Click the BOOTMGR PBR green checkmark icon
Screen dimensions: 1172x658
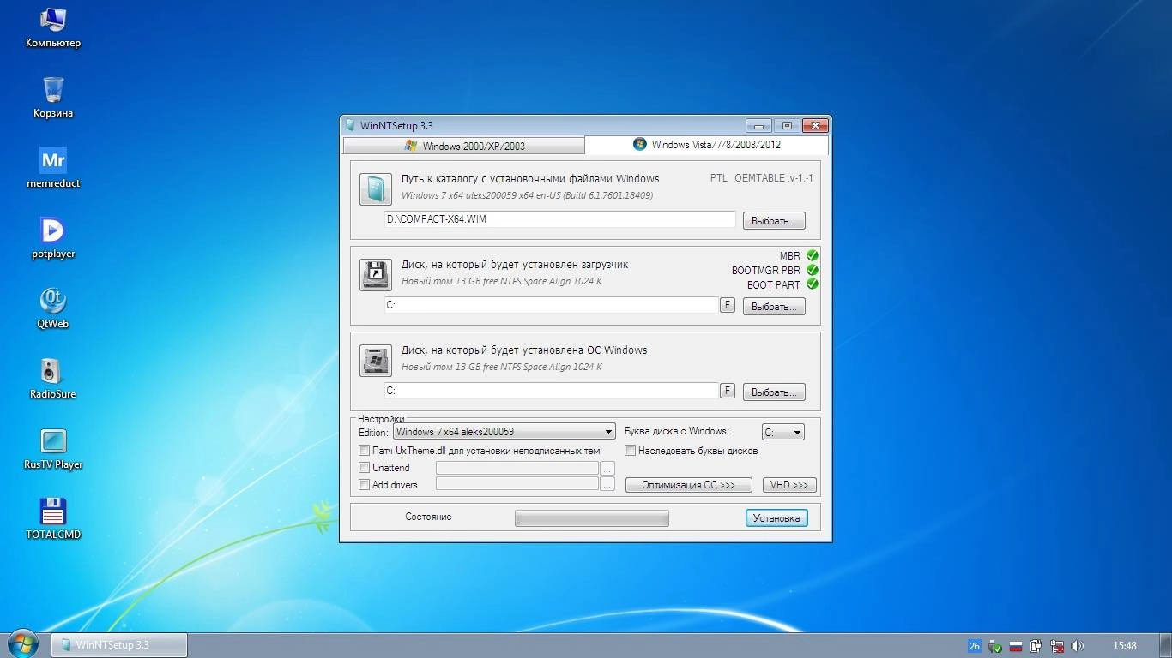pos(812,270)
